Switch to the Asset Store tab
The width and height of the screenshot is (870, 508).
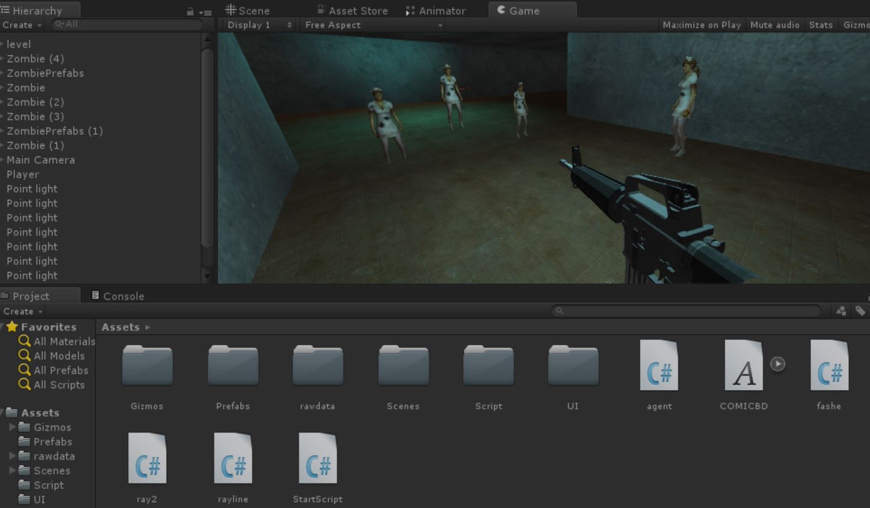353,10
